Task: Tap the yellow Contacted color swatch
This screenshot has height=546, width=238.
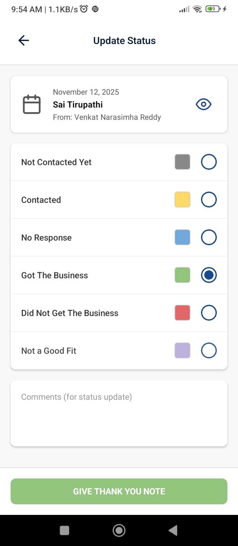Action: click(182, 200)
